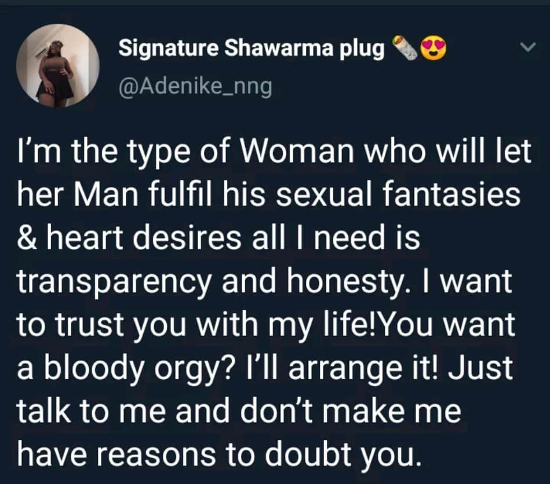Click the shawarma wrap emoji
Screen dimensions: 550x484
405,47
